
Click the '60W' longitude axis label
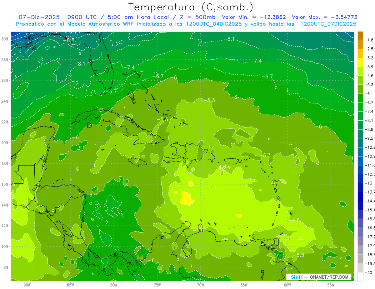click(x=287, y=285)
